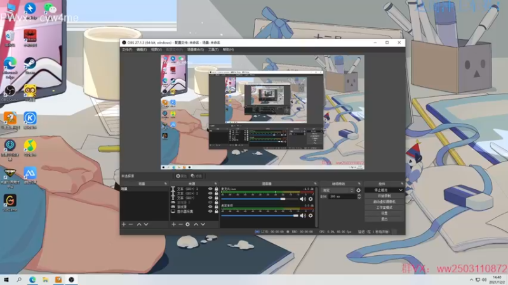Decrease transition duration with down arrow
Screen dimensions: 508x285
pyautogui.click(x=359, y=198)
